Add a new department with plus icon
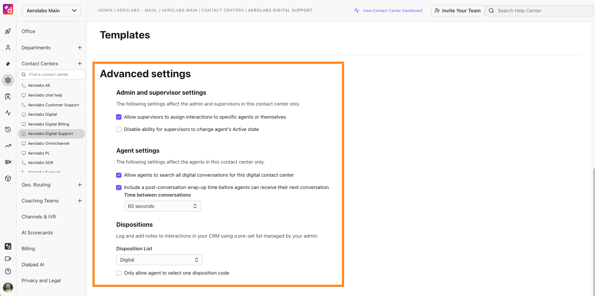Image resolution: width=595 pixels, height=296 pixels. tap(80, 48)
